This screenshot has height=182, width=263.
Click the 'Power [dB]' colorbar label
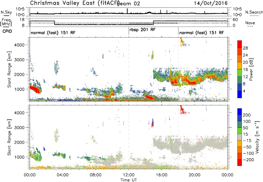coord(251,69)
